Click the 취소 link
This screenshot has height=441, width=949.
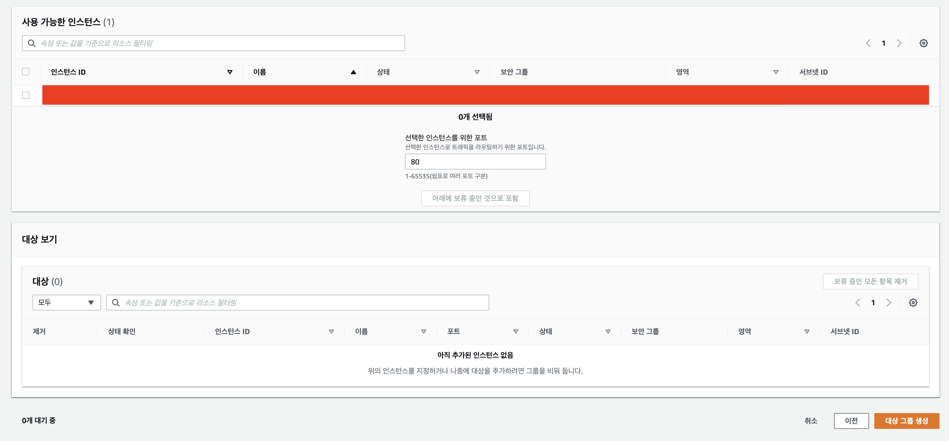pos(810,421)
